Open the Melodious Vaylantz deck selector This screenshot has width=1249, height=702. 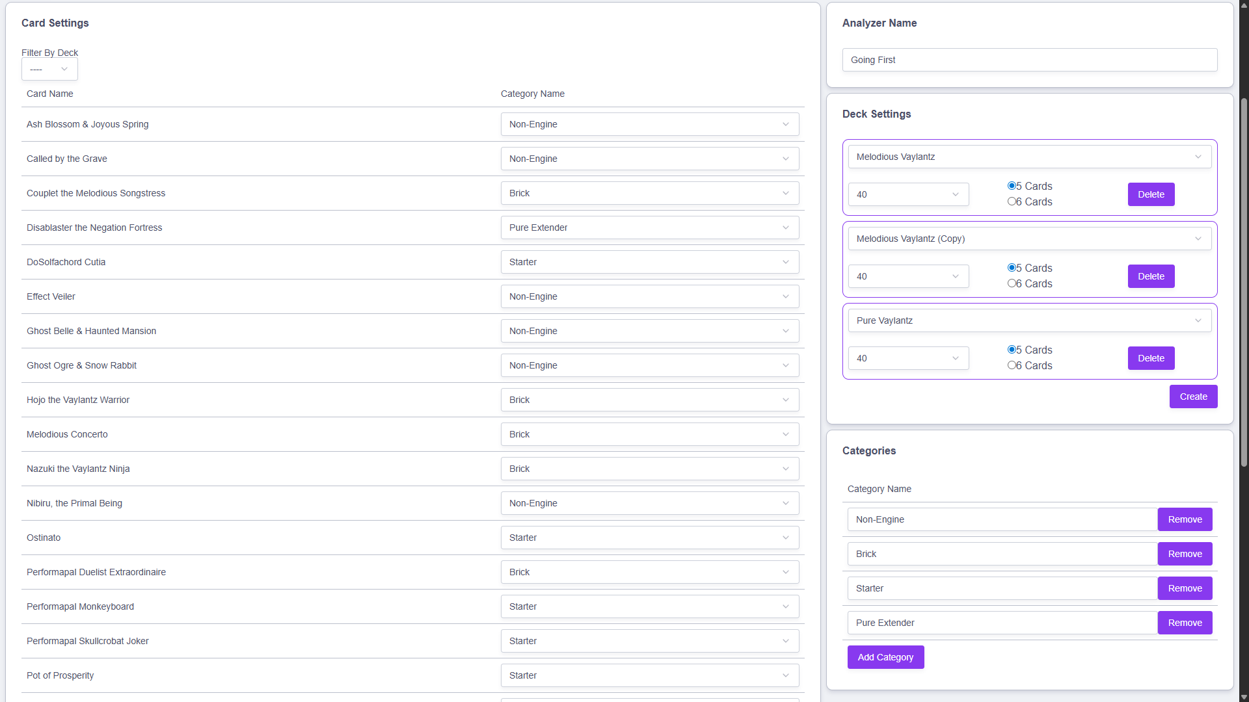1030,157
